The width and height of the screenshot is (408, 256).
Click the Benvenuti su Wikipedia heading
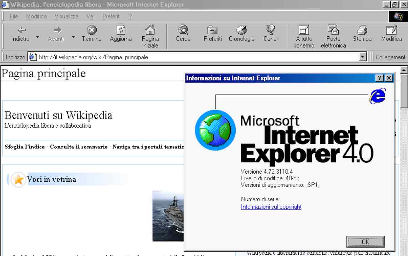[59, 115]
